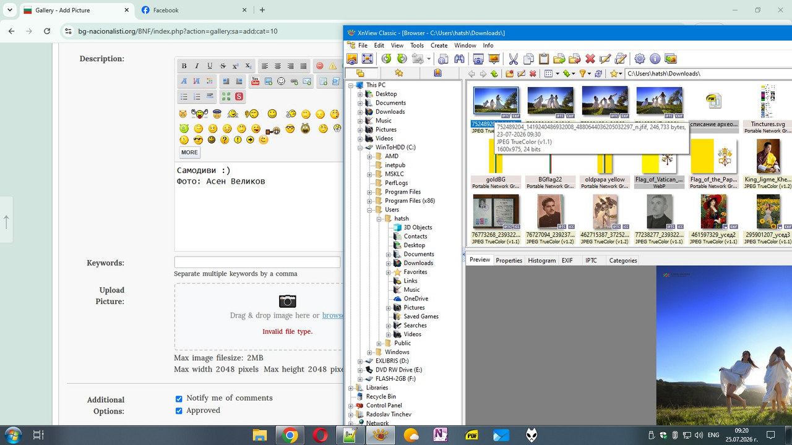Click the Rotate left green arrow icon
The width and height of the screenshot is (792, 445).
pos(386,59)
